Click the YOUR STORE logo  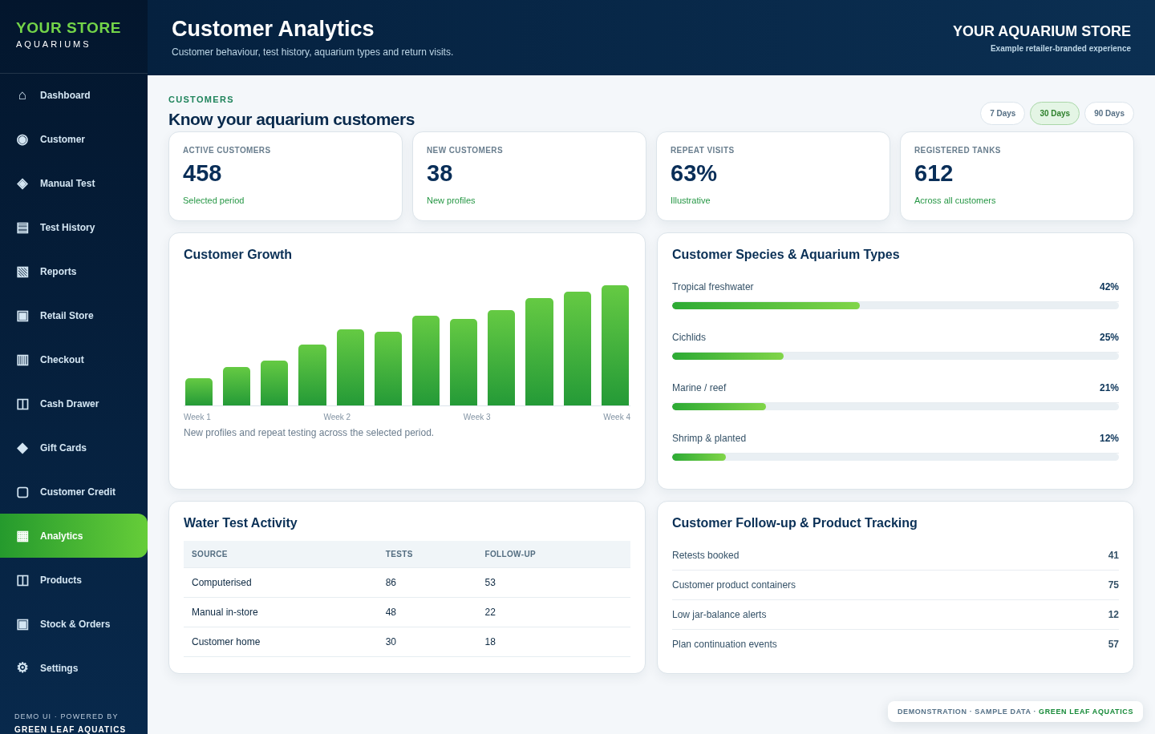pos(68,34)
